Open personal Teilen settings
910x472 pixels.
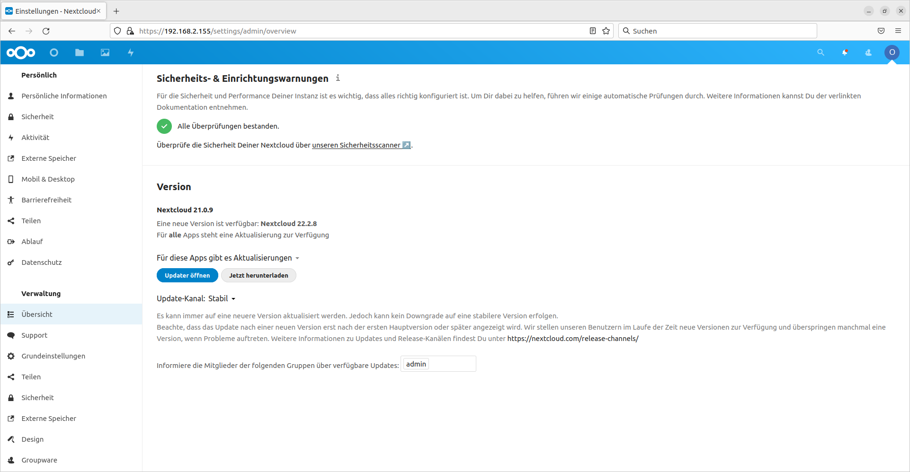pos(71,221)
